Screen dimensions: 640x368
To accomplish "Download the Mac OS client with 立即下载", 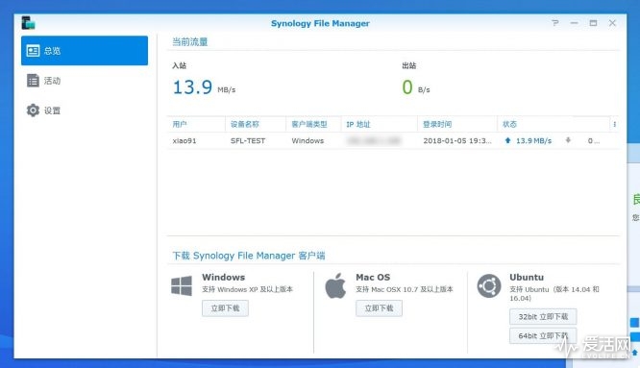I will click(379, 308).
